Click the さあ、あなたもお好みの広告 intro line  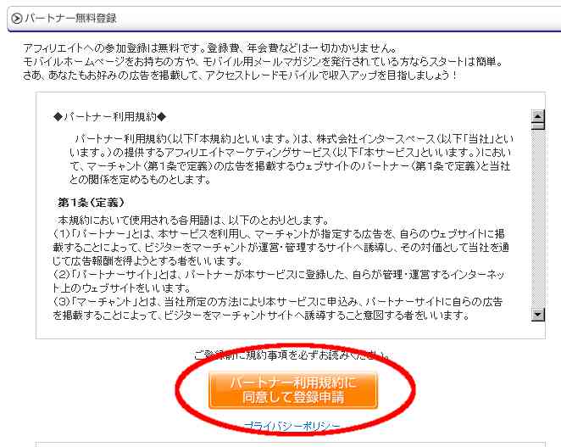240,75
